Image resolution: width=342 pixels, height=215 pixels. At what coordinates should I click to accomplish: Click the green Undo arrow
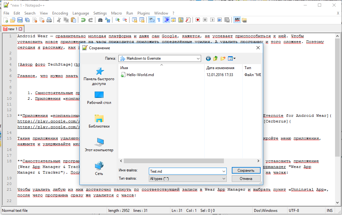83,20
